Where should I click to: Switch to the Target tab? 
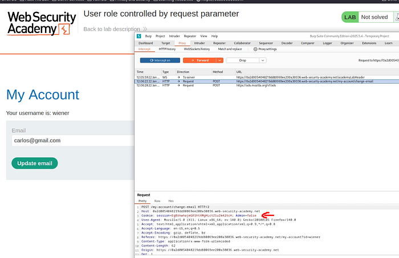166,43
